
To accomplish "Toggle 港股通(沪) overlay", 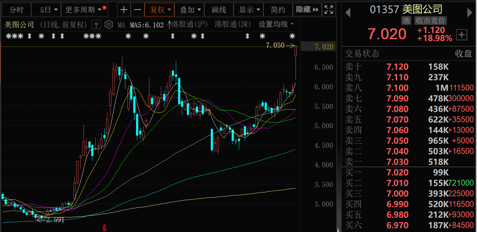I will pyautogui.click(x=189, y=24).
